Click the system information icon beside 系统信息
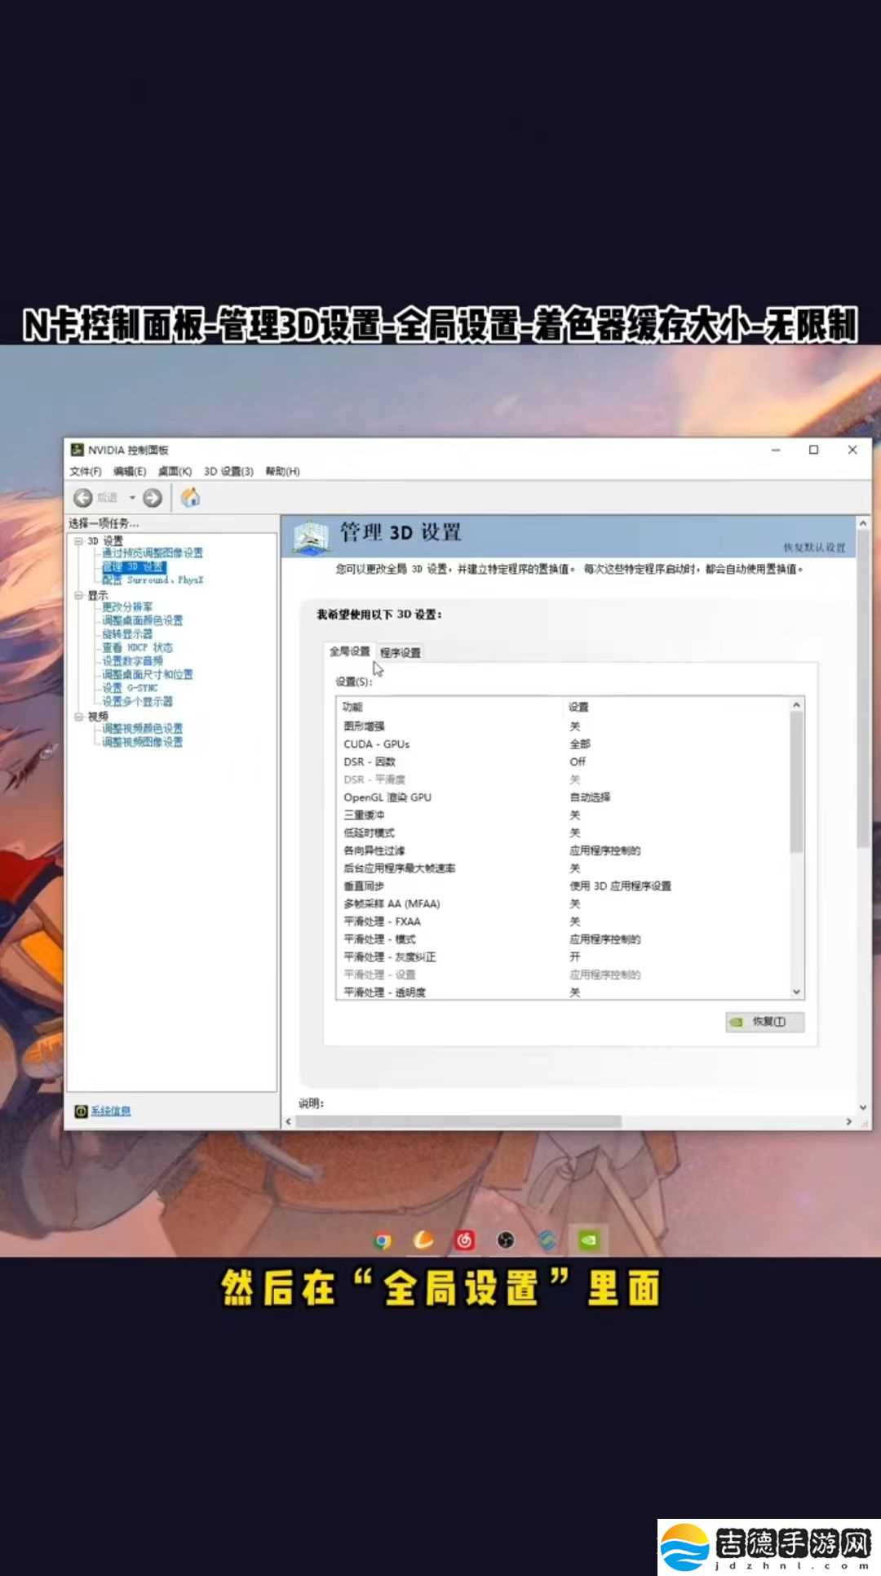 [x=81, y=1111]
